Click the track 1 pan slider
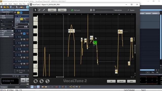This screenshot has height=91, width=162. (26, 27)
